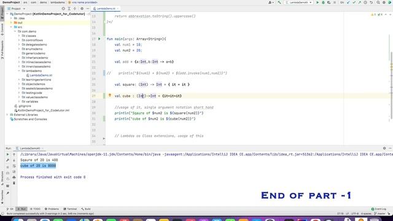Toggle the Project tool window stripe button
The width and height of the screenshot is (393, 221).
[x=2, y=14]
